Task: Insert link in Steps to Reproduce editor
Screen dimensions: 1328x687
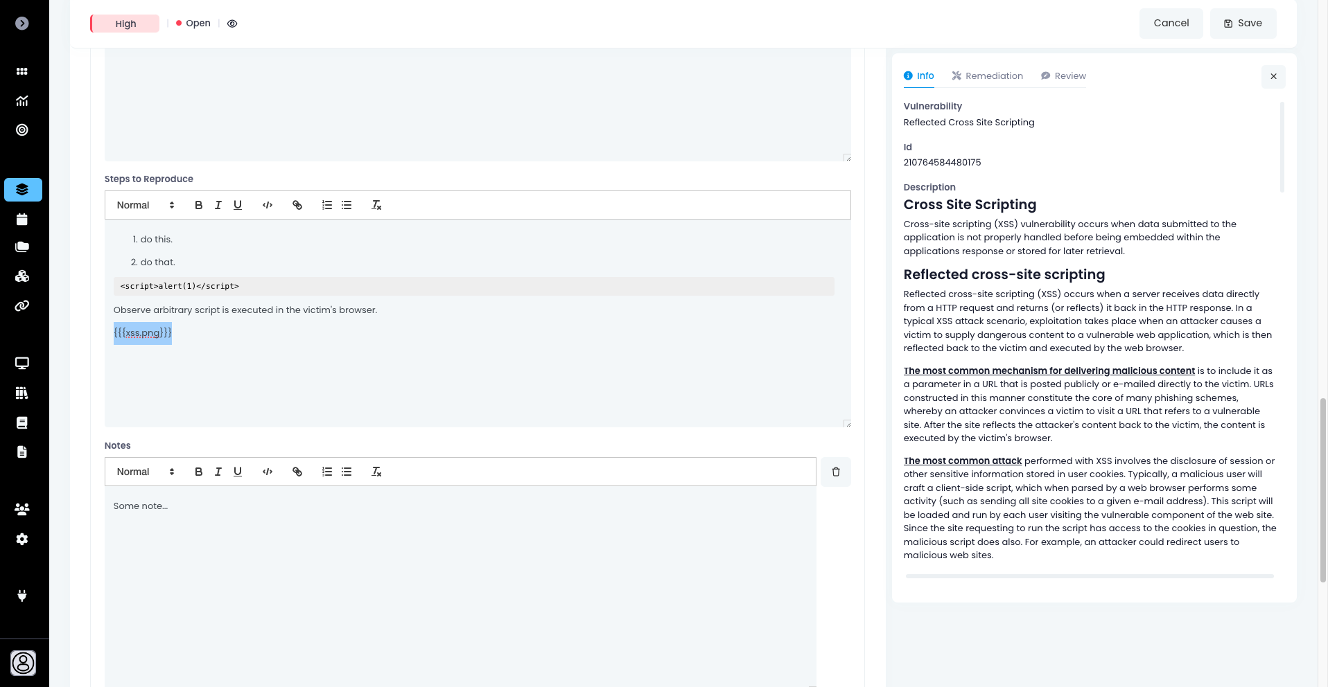Action: [297, 205]
